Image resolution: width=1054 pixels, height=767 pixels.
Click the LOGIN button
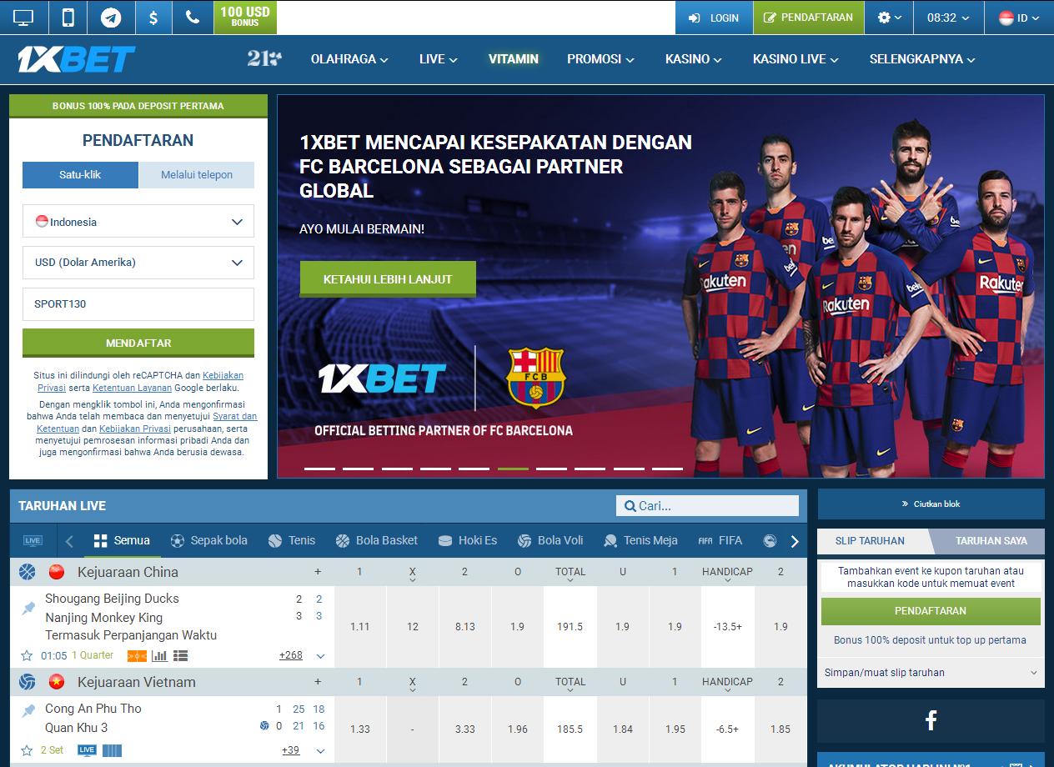[714, 18]
